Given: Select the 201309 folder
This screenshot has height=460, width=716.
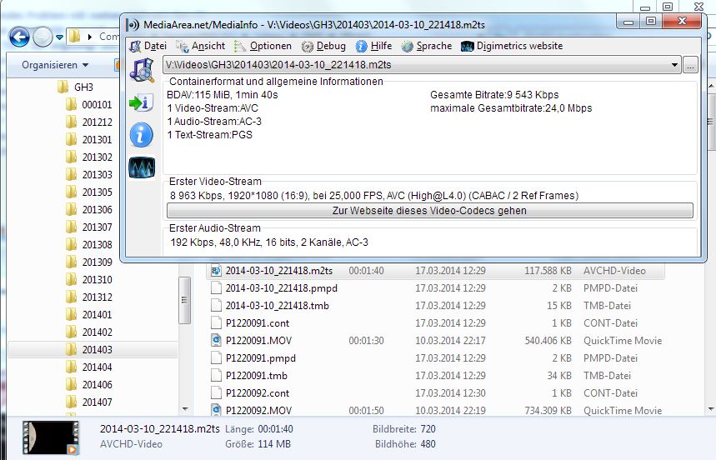Looking at the screenshot, I should [89, 262].
